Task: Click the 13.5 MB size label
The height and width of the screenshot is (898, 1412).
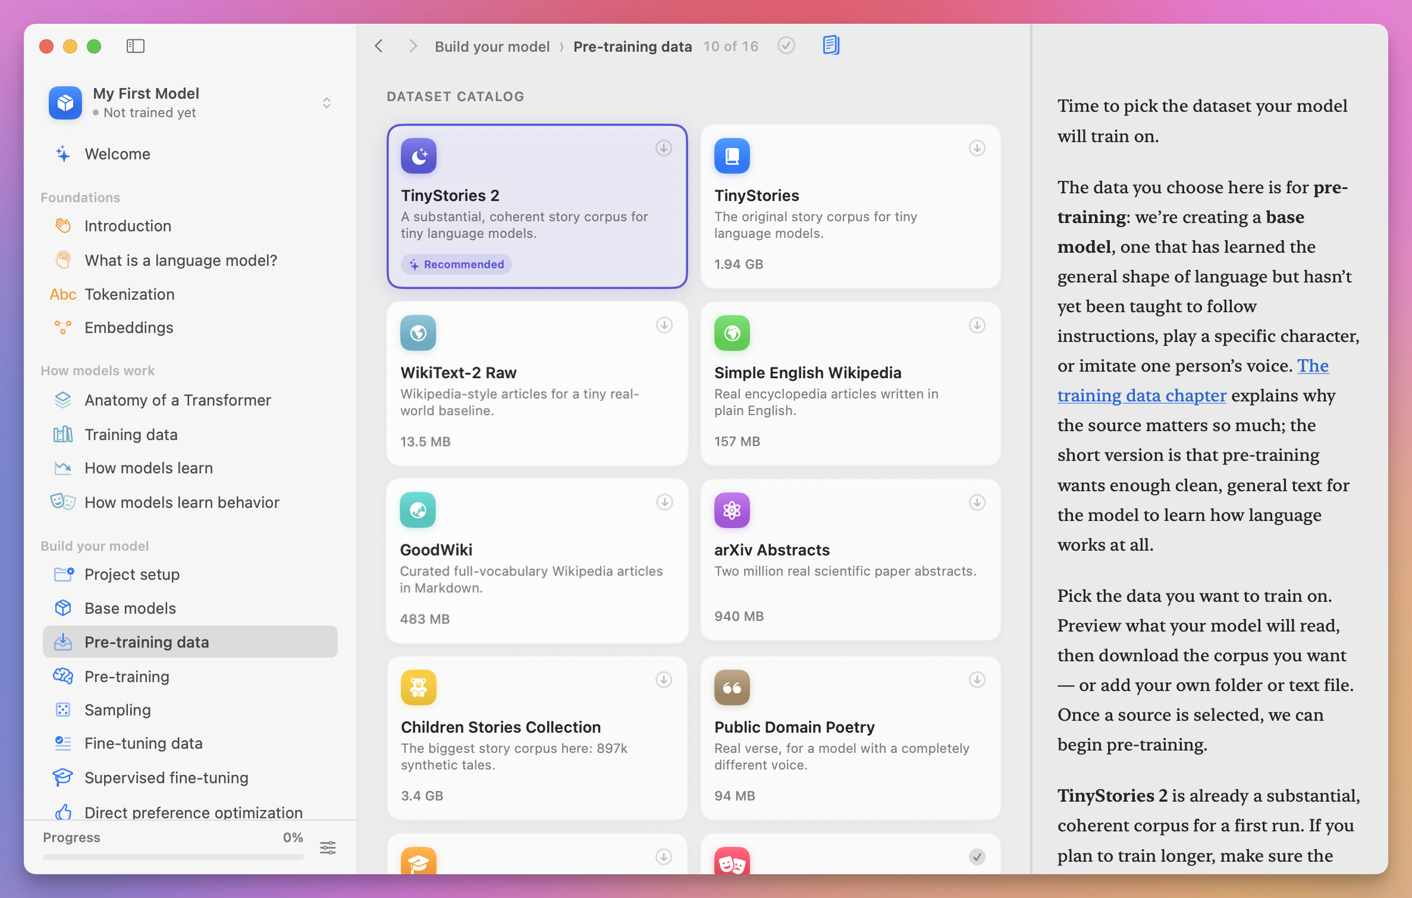Action: pos(425,442)
